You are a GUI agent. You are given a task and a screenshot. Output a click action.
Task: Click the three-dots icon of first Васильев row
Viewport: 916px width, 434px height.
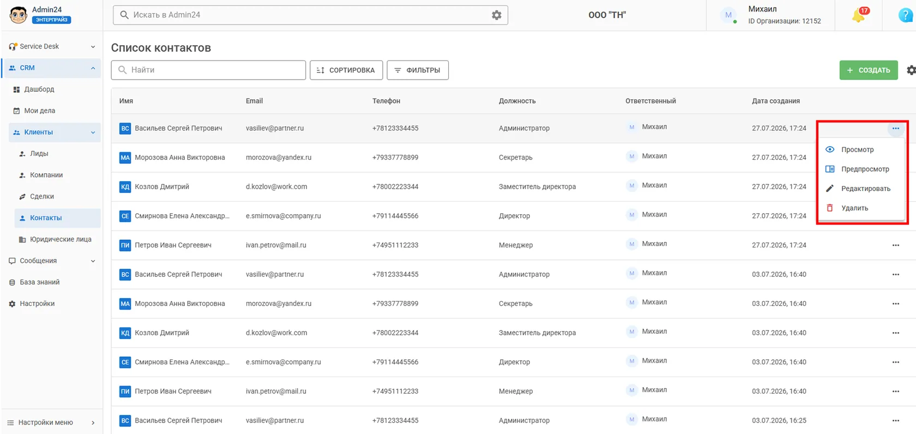tap(895, 129)
